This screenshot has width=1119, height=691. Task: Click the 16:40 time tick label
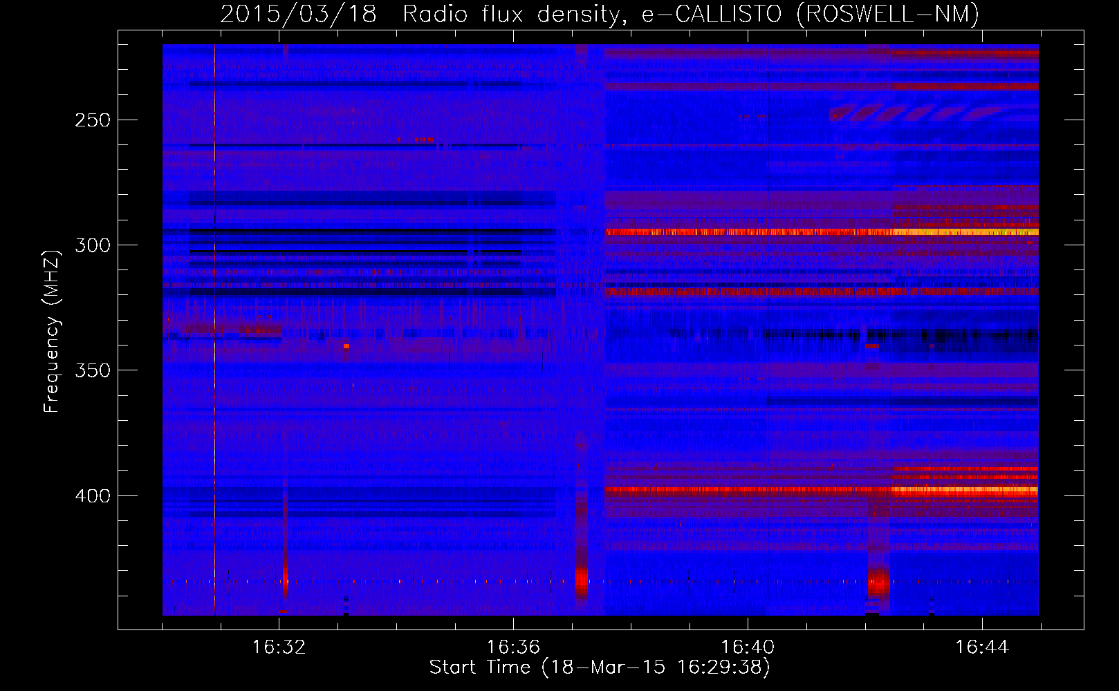pos(748,647)
